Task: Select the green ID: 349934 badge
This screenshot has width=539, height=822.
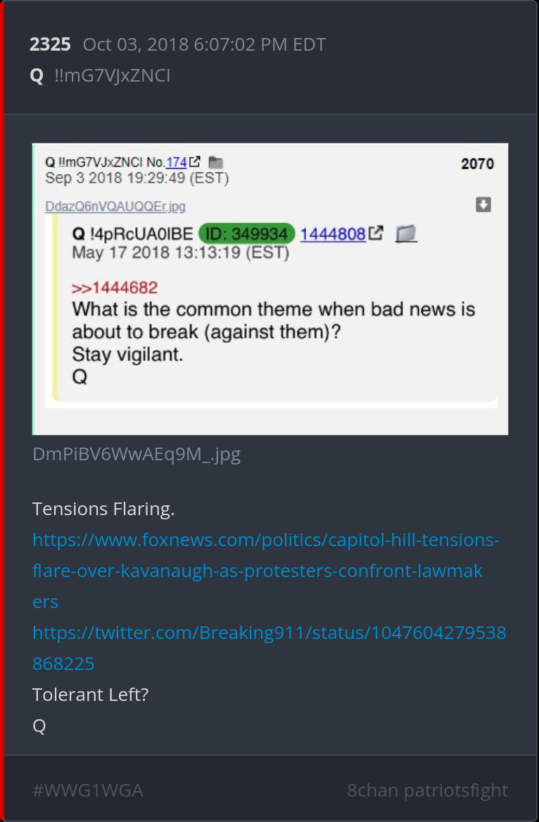Action: click(x=246, y=234)
